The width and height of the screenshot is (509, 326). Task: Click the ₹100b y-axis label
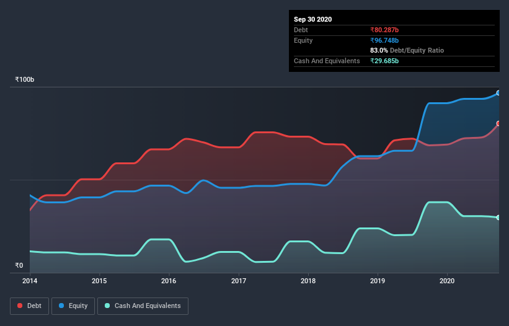(x=25, y=79)
